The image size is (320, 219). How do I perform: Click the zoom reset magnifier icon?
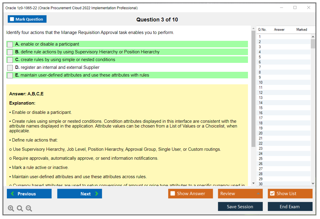pos(20,208)
